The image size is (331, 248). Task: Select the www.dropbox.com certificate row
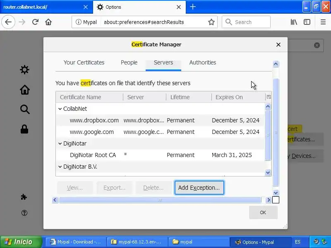click(x=160, y=120)
